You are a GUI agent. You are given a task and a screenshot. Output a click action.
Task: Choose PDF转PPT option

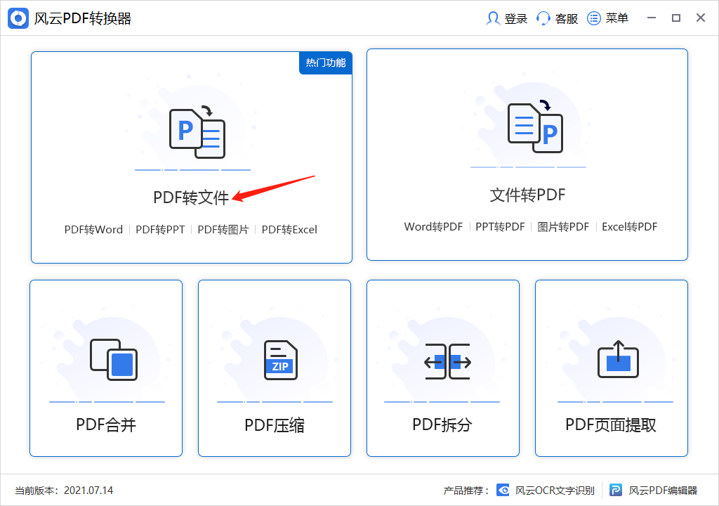click(160, 230)
